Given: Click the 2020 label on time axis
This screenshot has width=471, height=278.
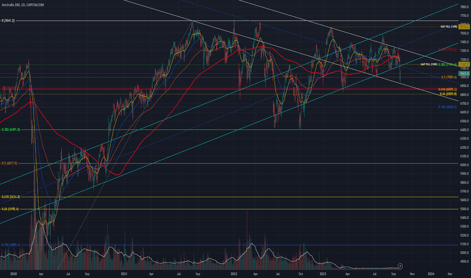Looking at the screenshot, I should point(13,274).
